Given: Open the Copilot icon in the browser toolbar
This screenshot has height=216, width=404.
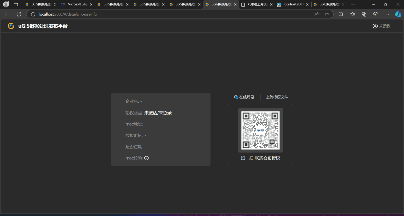Looking at the screenshot, I should (x=398, y=14).
